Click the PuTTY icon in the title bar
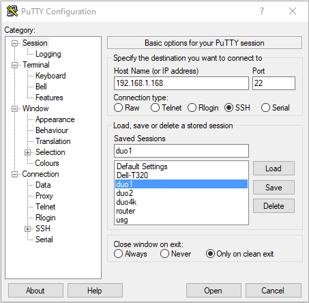 (x=12, y=11)
